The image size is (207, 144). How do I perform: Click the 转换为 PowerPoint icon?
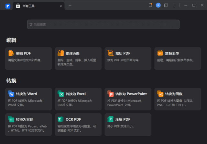coord(111,94)
